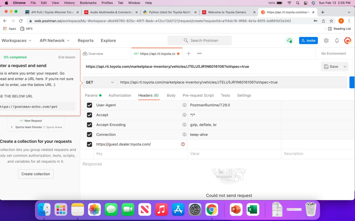Switch to the Python client for Toyota Chrome tab
The height and width of the screenshot is (221, 355).
point(170,12)
